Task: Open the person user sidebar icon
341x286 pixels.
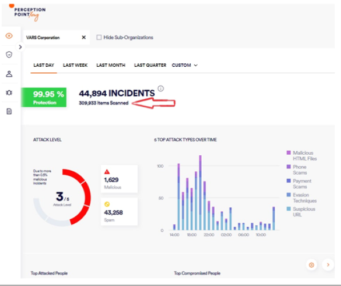Action: click(x=9, y=74)
